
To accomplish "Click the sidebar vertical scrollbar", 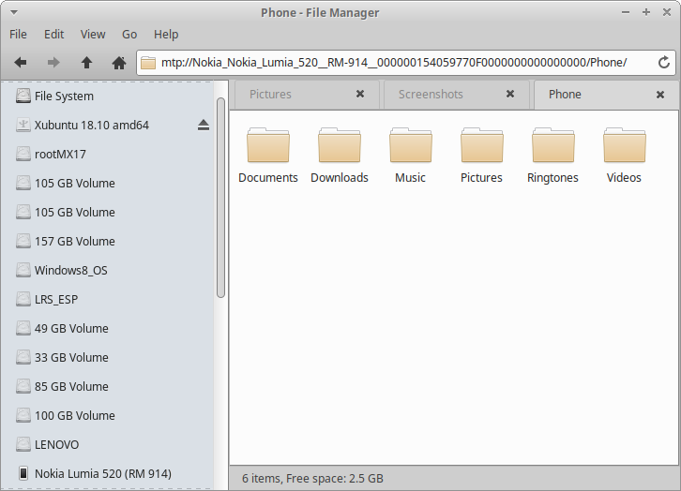I will pyautogui.click(x=221, y=198).
